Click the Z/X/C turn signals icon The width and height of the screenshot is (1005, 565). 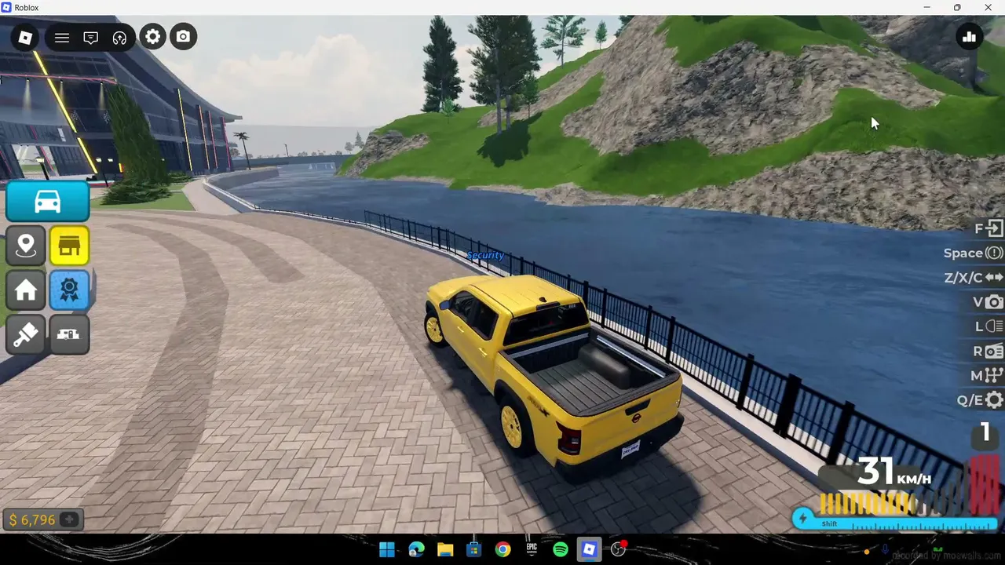coord(994,277)
